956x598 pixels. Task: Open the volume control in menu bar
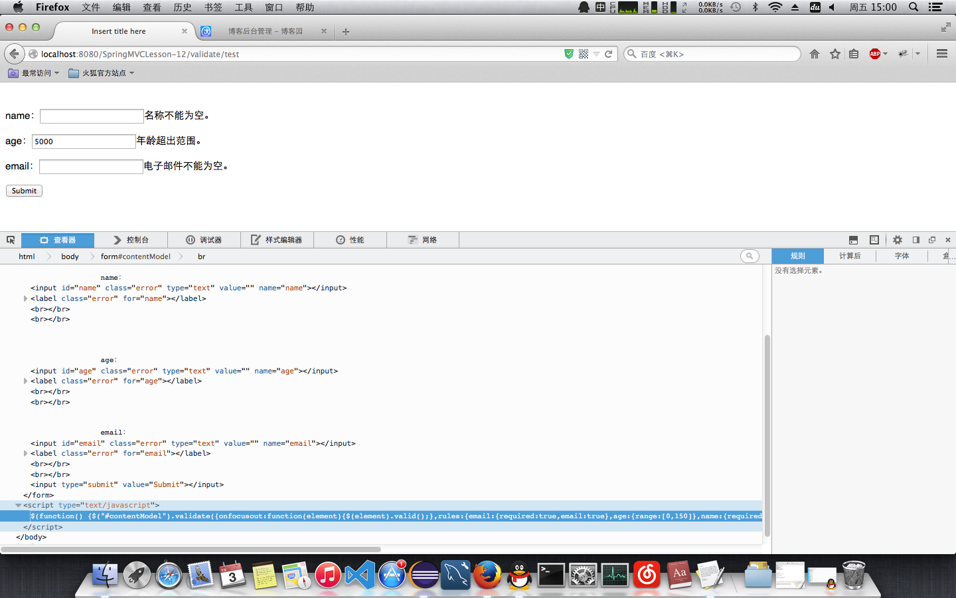832,7
